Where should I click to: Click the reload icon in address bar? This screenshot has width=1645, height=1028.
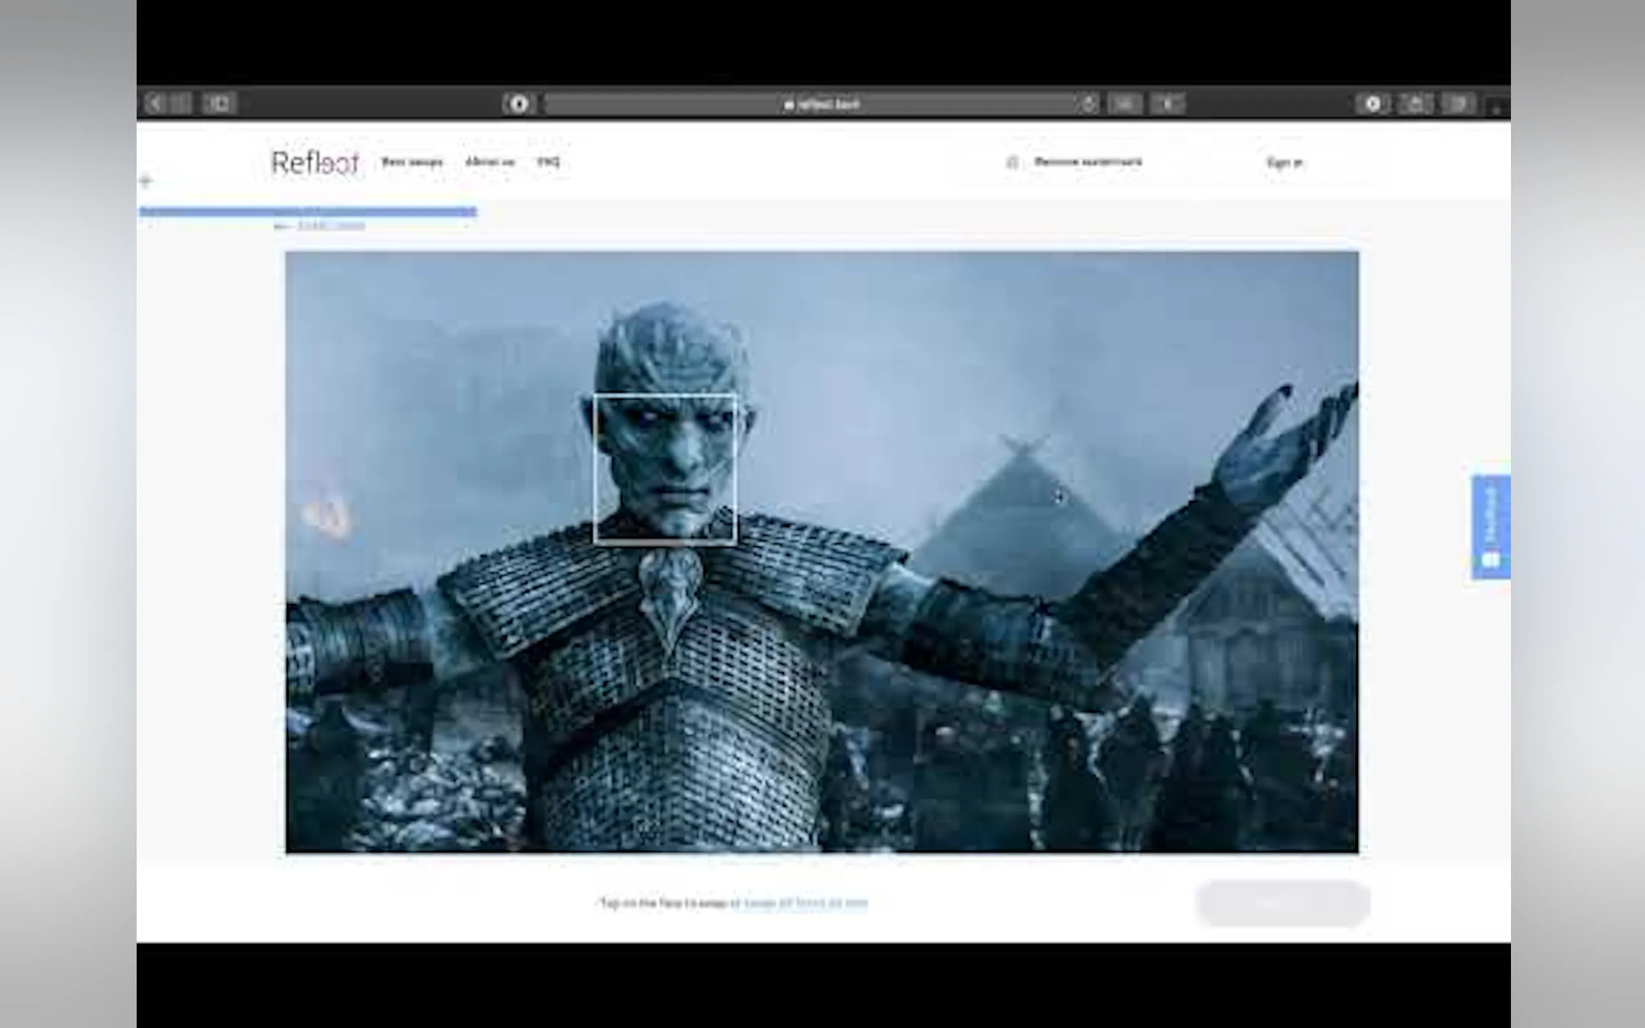tap(1088, 104)
